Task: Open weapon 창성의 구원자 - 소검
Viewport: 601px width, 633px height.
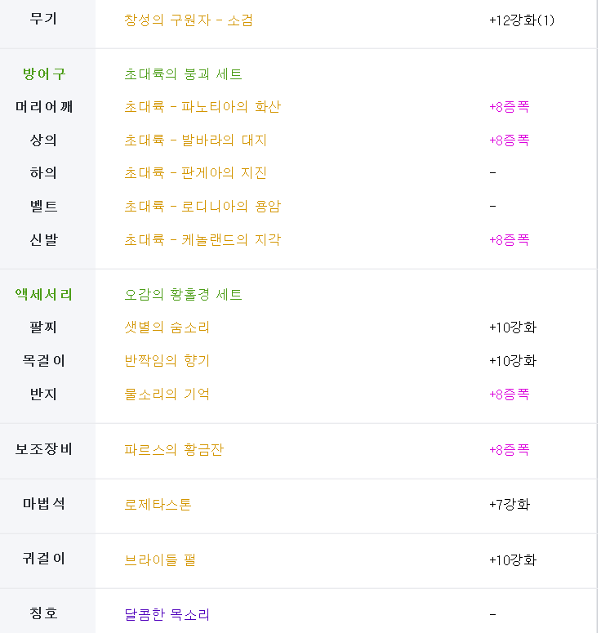Action: [189, 20]
